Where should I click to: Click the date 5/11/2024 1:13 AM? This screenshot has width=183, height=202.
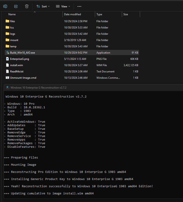(75, 59)
